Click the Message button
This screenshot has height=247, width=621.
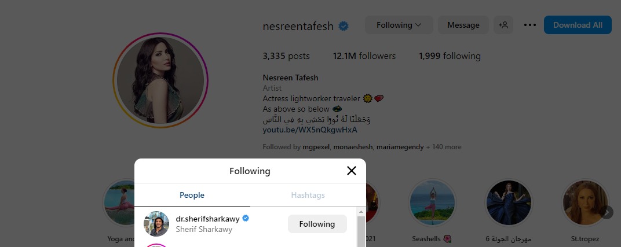pos(463,25)
